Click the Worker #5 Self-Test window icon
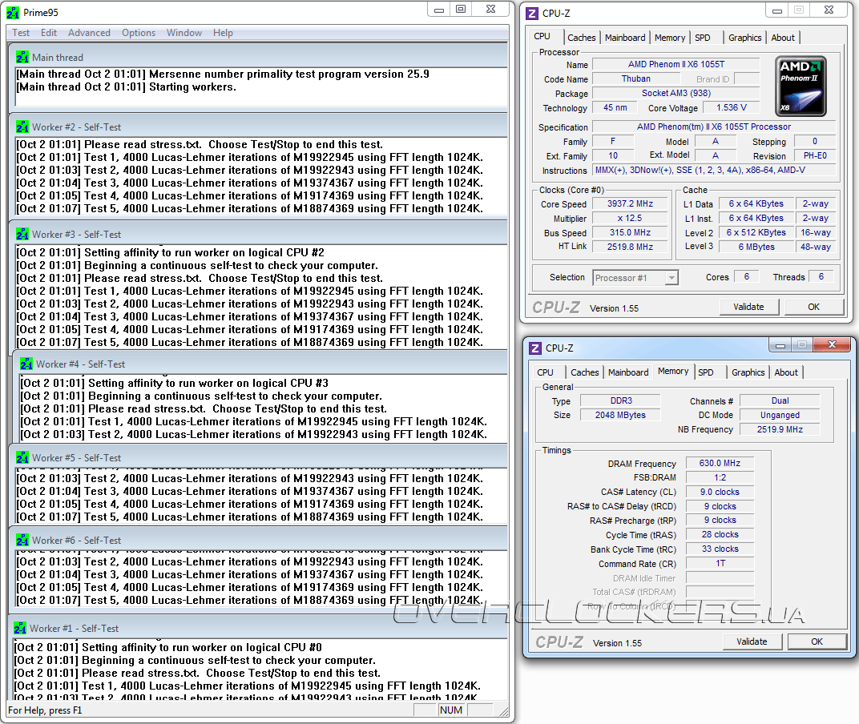Image resolution: width=859 pixels, height=724 pixels. coord(22,458)
